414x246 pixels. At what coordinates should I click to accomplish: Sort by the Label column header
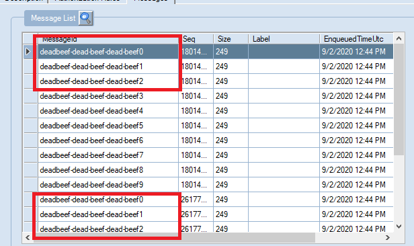[x=284, y=39]
